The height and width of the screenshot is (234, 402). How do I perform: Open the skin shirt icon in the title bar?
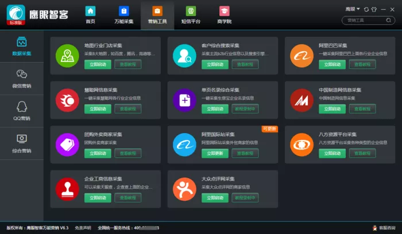(374, 10)
